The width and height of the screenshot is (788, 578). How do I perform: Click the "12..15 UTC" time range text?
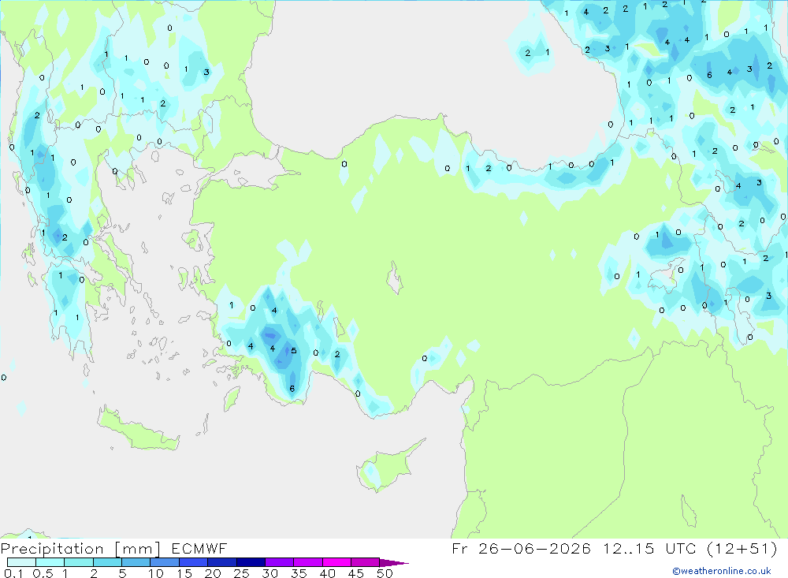(x=651, y=548)
